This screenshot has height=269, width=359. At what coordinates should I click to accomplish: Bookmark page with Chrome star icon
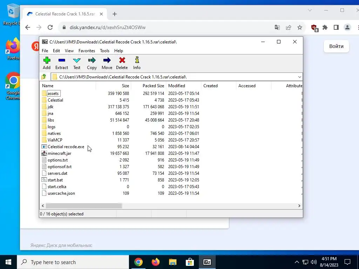(300, 27)
